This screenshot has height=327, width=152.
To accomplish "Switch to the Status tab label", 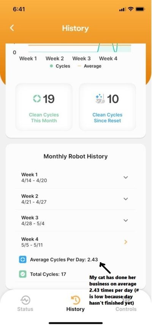I will click(25, 309).
